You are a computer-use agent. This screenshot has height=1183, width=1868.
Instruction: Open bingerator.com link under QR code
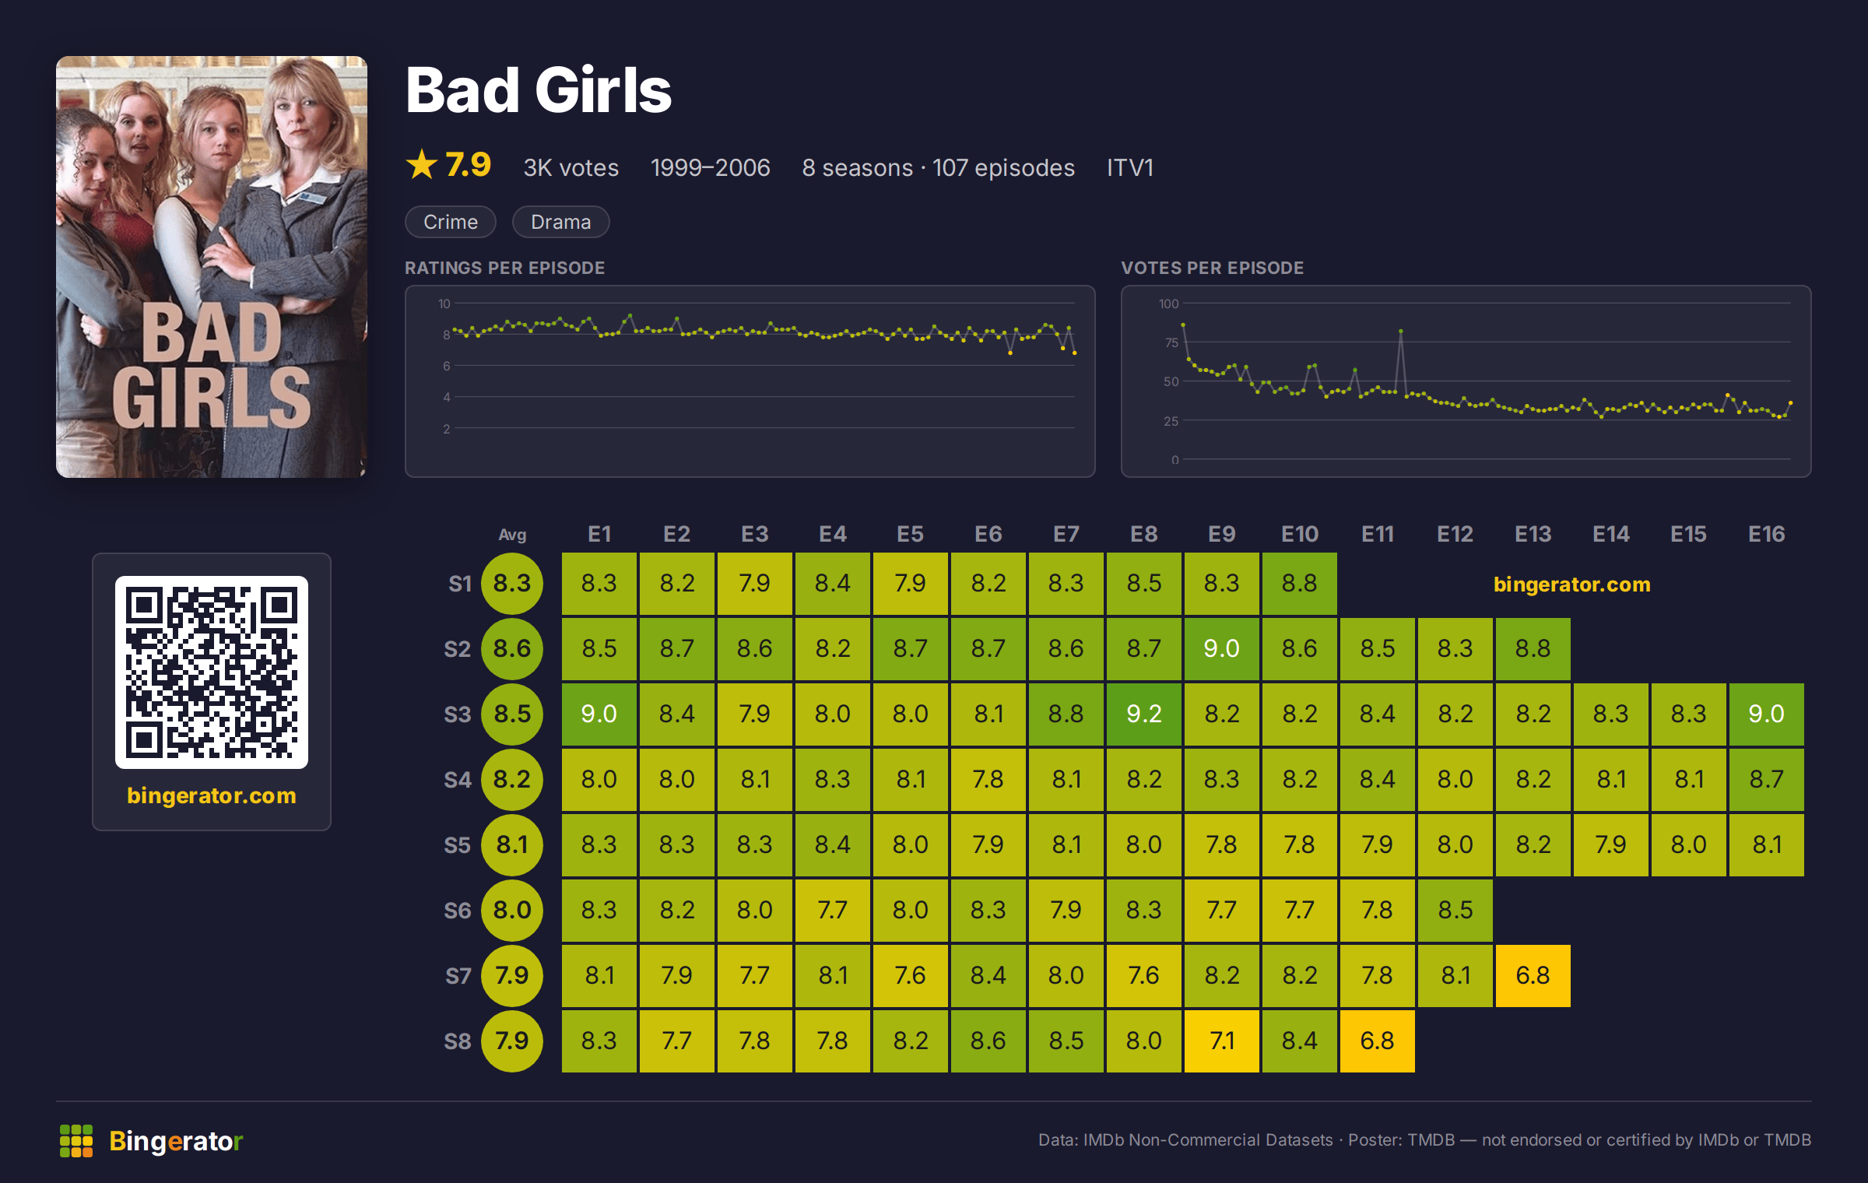(x=212, y=795)
